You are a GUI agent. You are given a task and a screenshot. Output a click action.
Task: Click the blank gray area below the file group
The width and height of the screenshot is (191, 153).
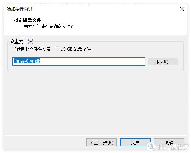(95, 102)
